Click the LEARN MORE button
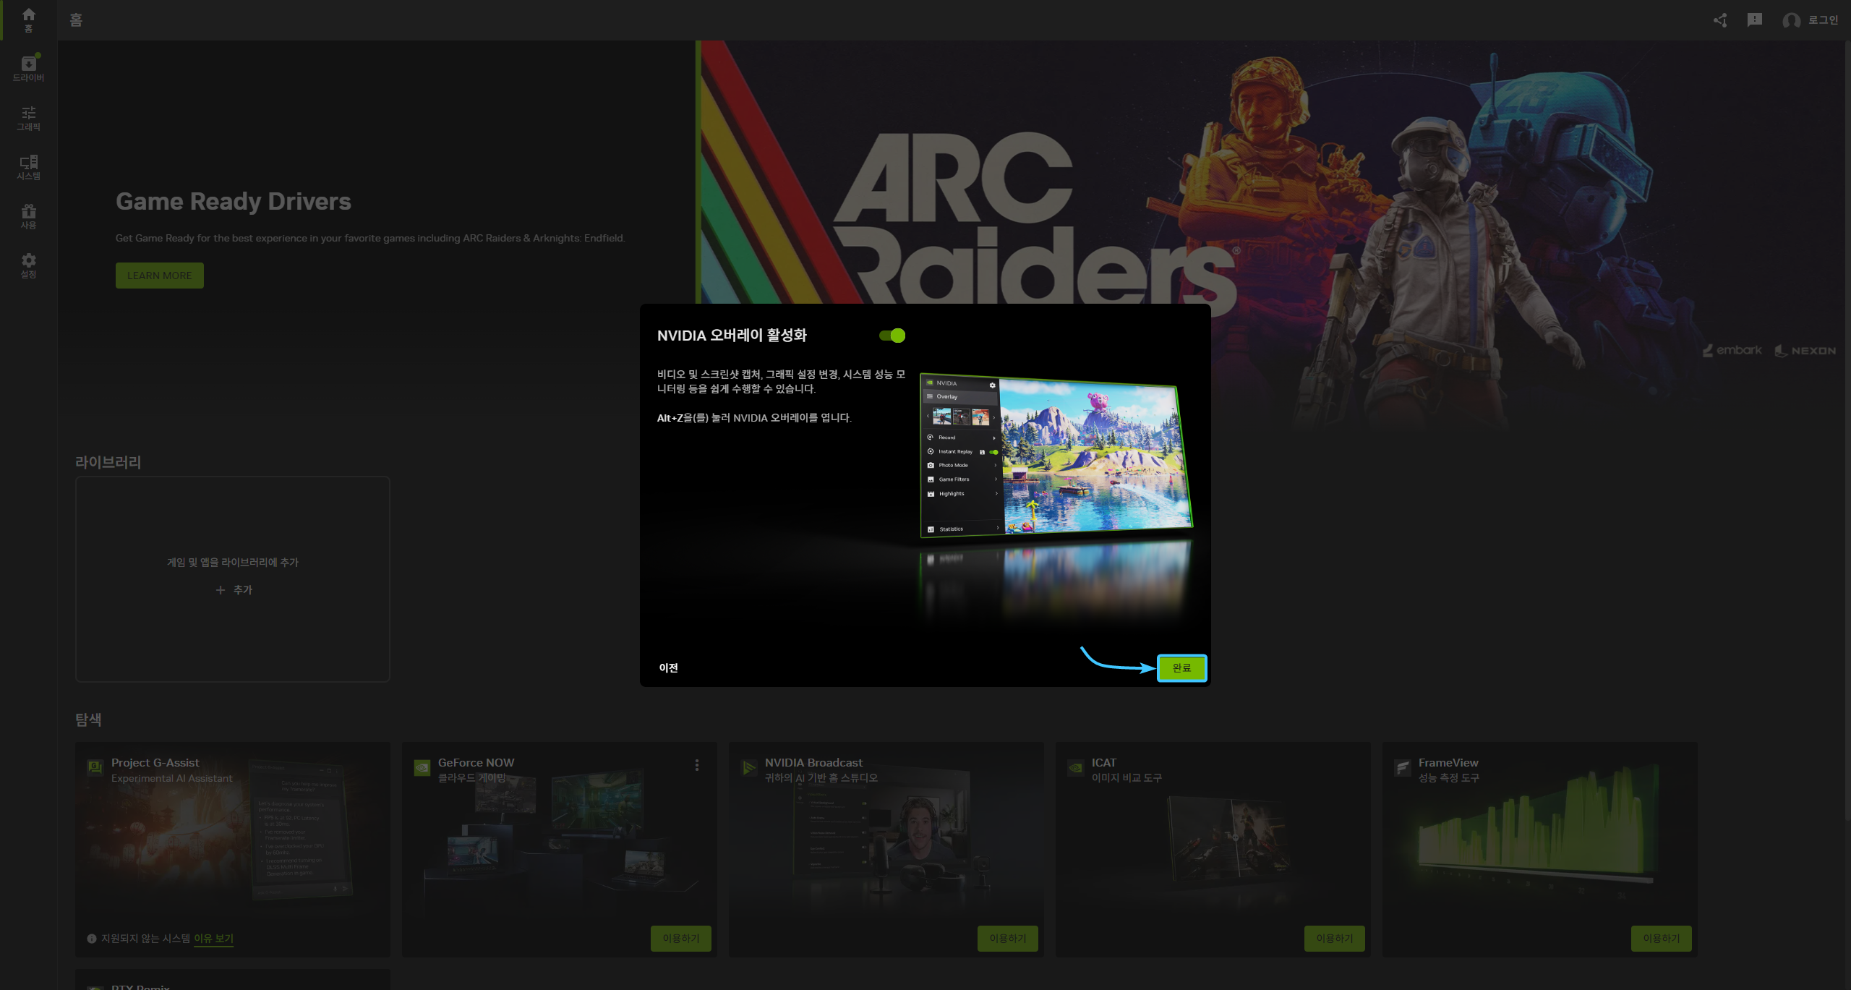Viewport: 1851px width, 990px height. point(159,276)
